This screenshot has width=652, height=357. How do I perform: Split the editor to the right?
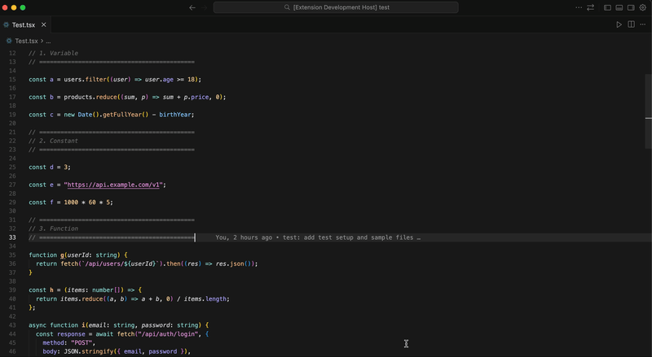(x=631, y=24)
